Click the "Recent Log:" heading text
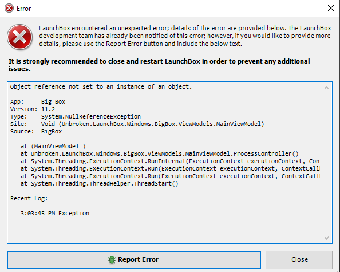 click(x=29, y=199)
